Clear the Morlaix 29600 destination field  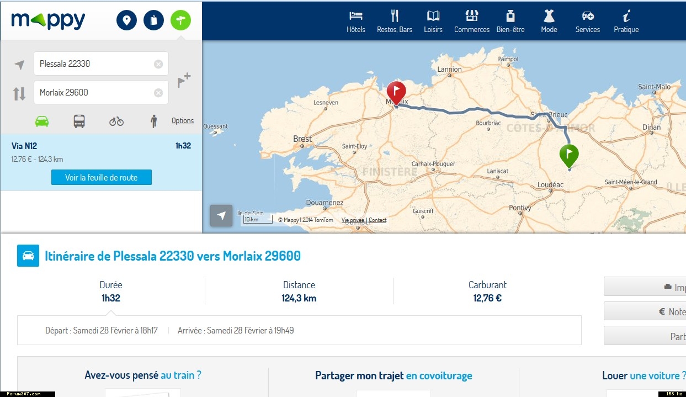[158, 93]
